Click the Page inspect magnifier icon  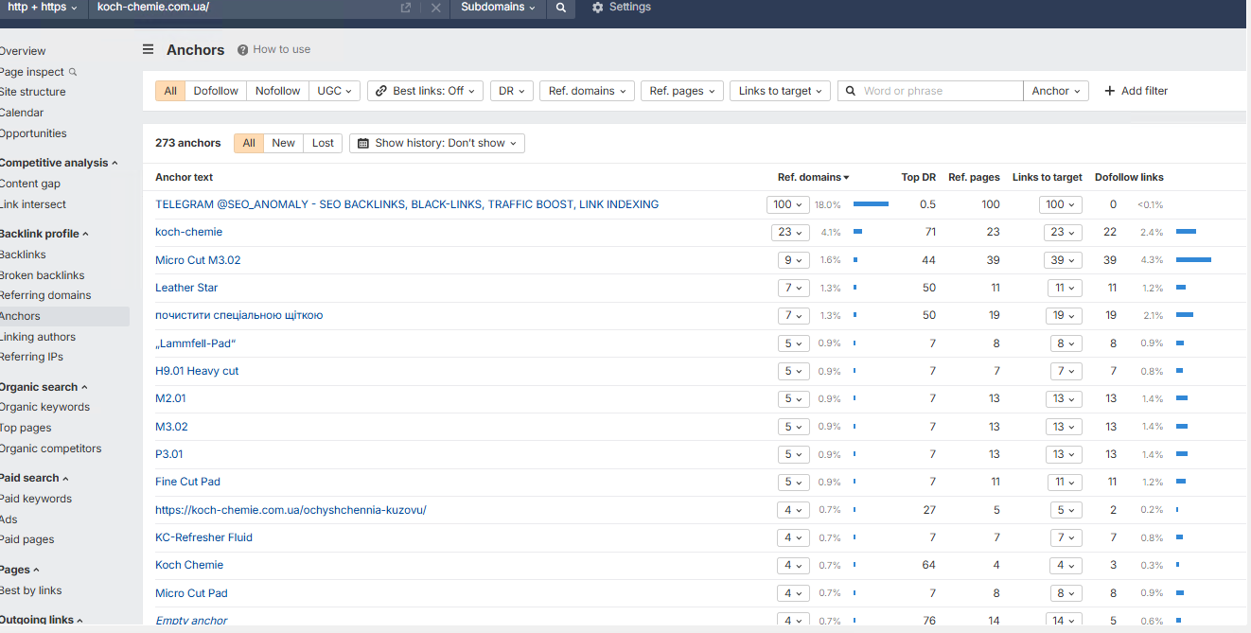73,72
